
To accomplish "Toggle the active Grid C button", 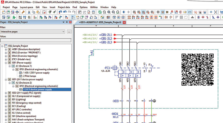I will (143, 12).
